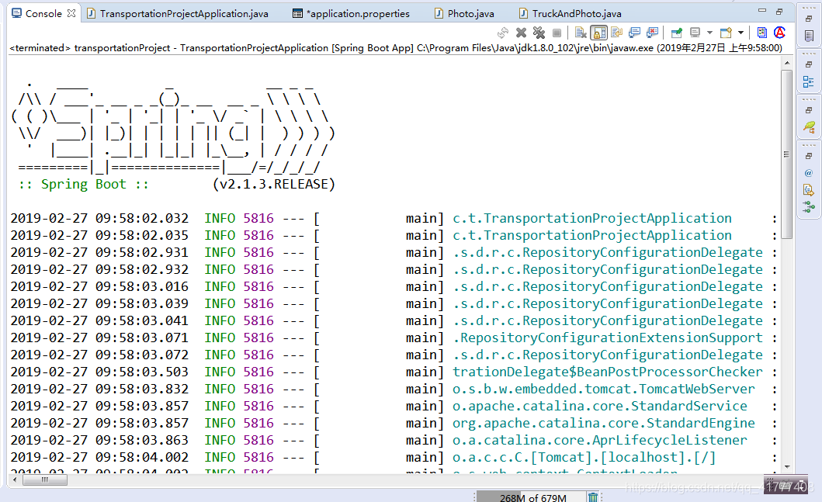The width and height of the screenshot is (822, 502).
Task: Click the Display Selected Console monitor icon
Action: click(x=695, y=33)
